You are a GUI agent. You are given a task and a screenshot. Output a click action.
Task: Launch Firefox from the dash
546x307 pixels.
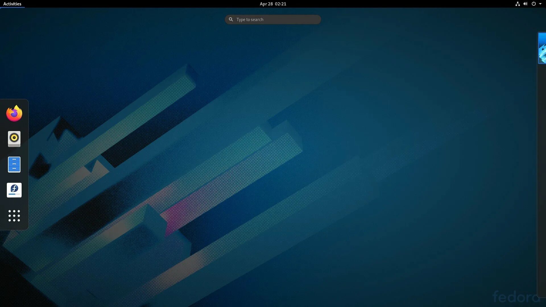[x=14, y=113]
